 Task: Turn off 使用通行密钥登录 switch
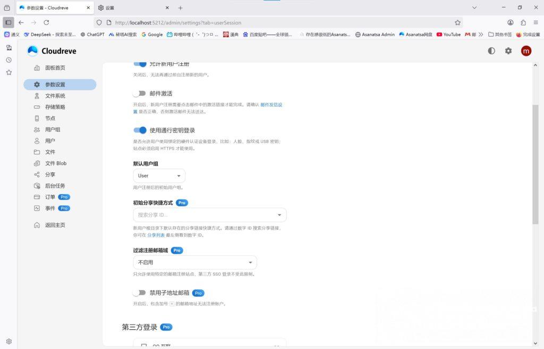coord(140,130)
